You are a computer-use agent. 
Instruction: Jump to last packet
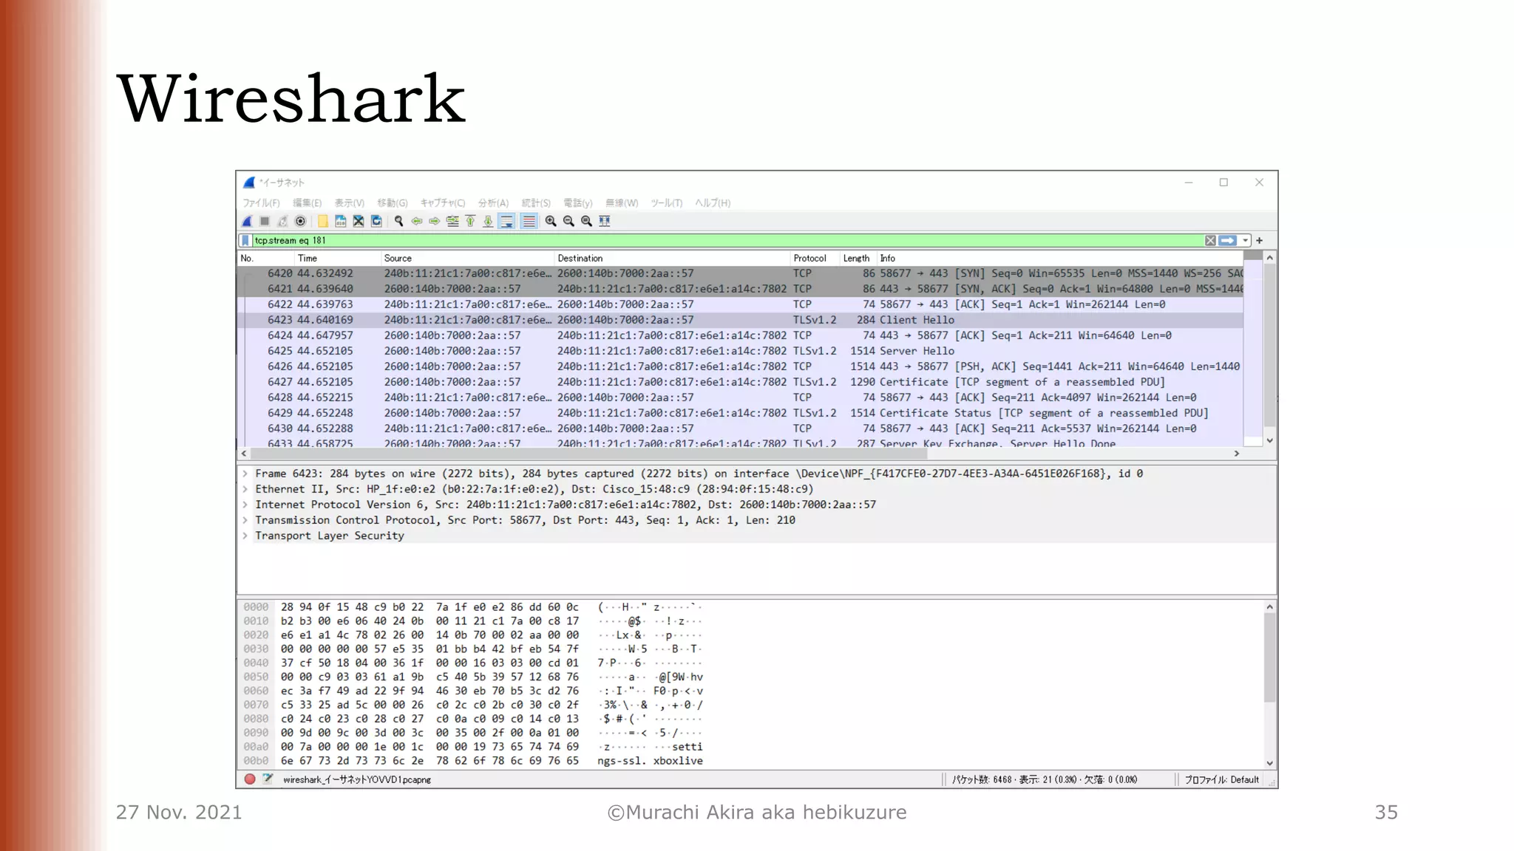click(488, 221)
